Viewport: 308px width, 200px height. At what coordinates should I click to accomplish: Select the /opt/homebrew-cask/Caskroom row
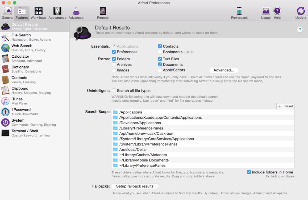point(203,133)
